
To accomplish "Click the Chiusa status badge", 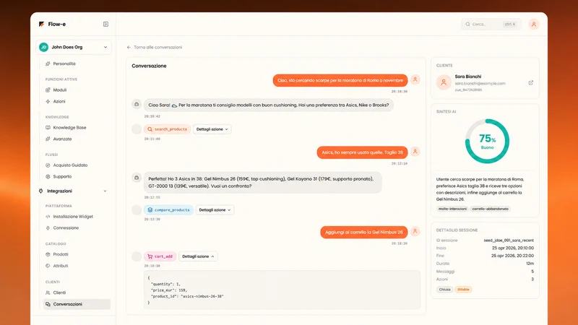I will (x=444, y=290).
